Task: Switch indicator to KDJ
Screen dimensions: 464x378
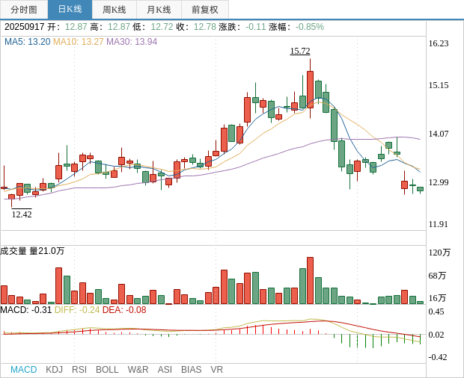Action: [x=54, y=370]
